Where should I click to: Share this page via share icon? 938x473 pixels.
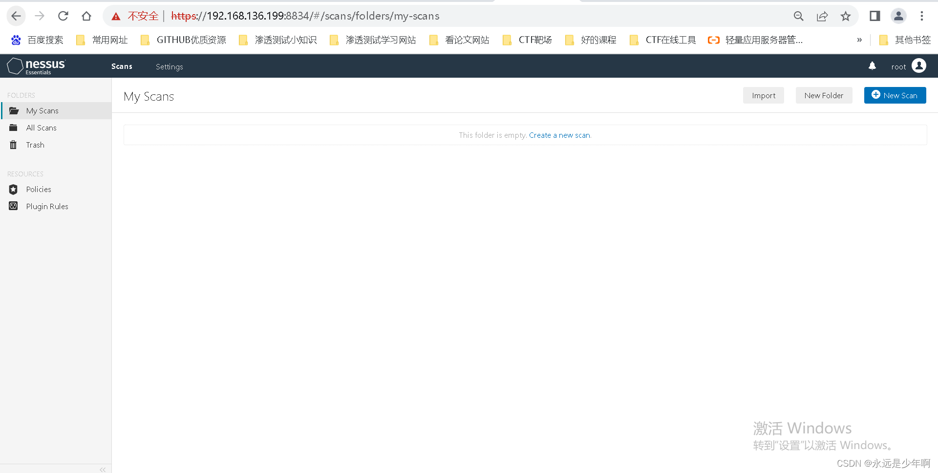(x=822, y=16)
